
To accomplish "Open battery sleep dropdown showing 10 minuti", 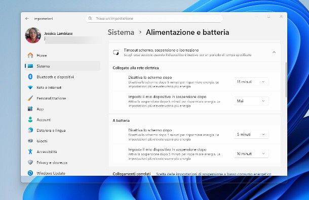I will (251, 154).
